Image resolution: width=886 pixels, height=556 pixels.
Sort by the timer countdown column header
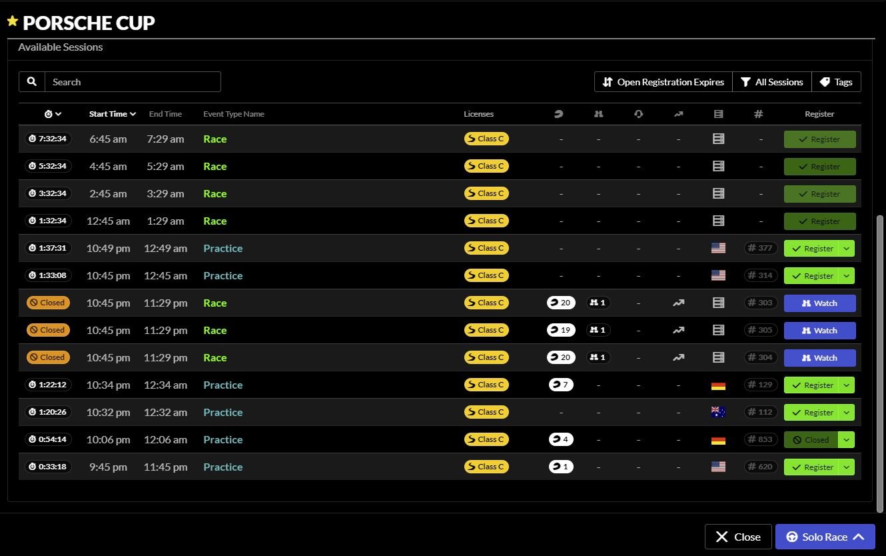[x=53, y=114]
